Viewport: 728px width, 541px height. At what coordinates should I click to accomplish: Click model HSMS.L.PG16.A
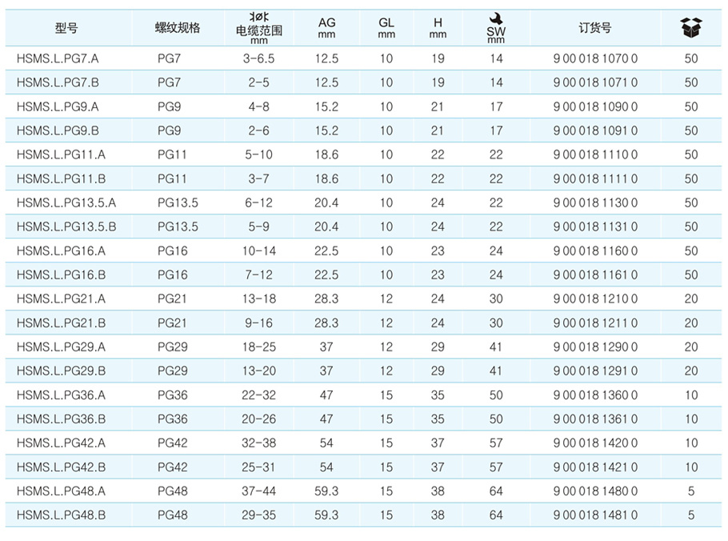tap(61, 250)
